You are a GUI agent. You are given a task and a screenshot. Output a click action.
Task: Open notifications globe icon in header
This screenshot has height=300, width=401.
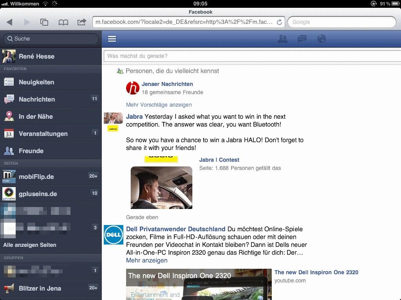click(322, 39)
